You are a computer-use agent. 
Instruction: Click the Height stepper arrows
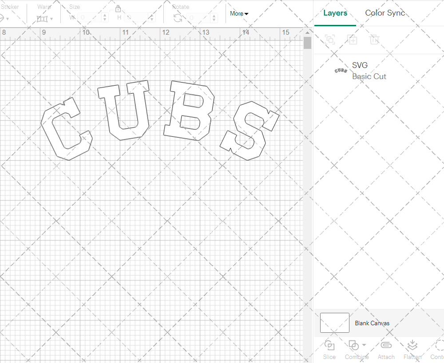152,18
